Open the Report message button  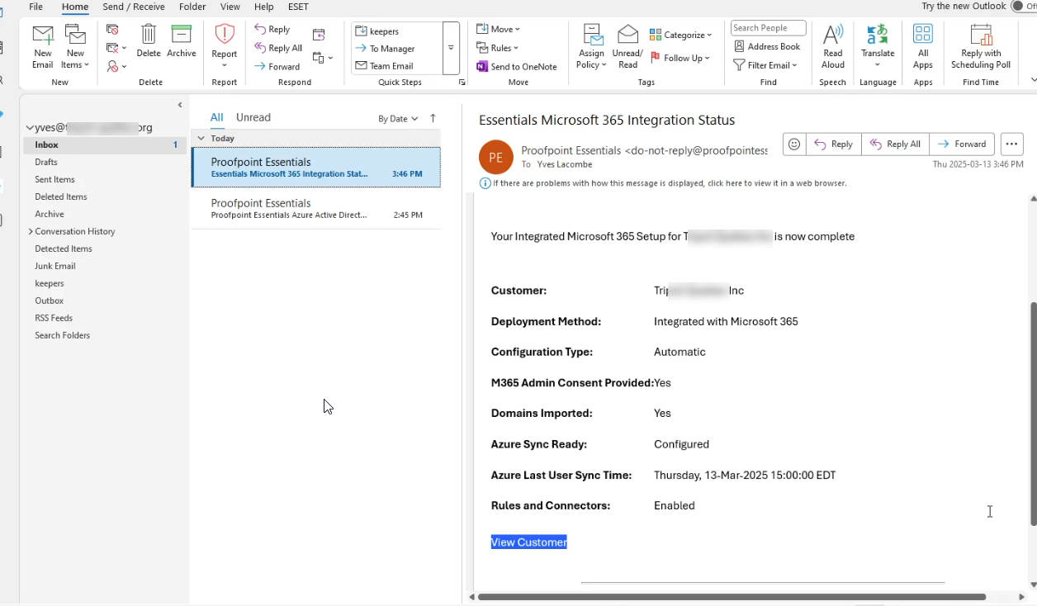click(x=225, y=47)
